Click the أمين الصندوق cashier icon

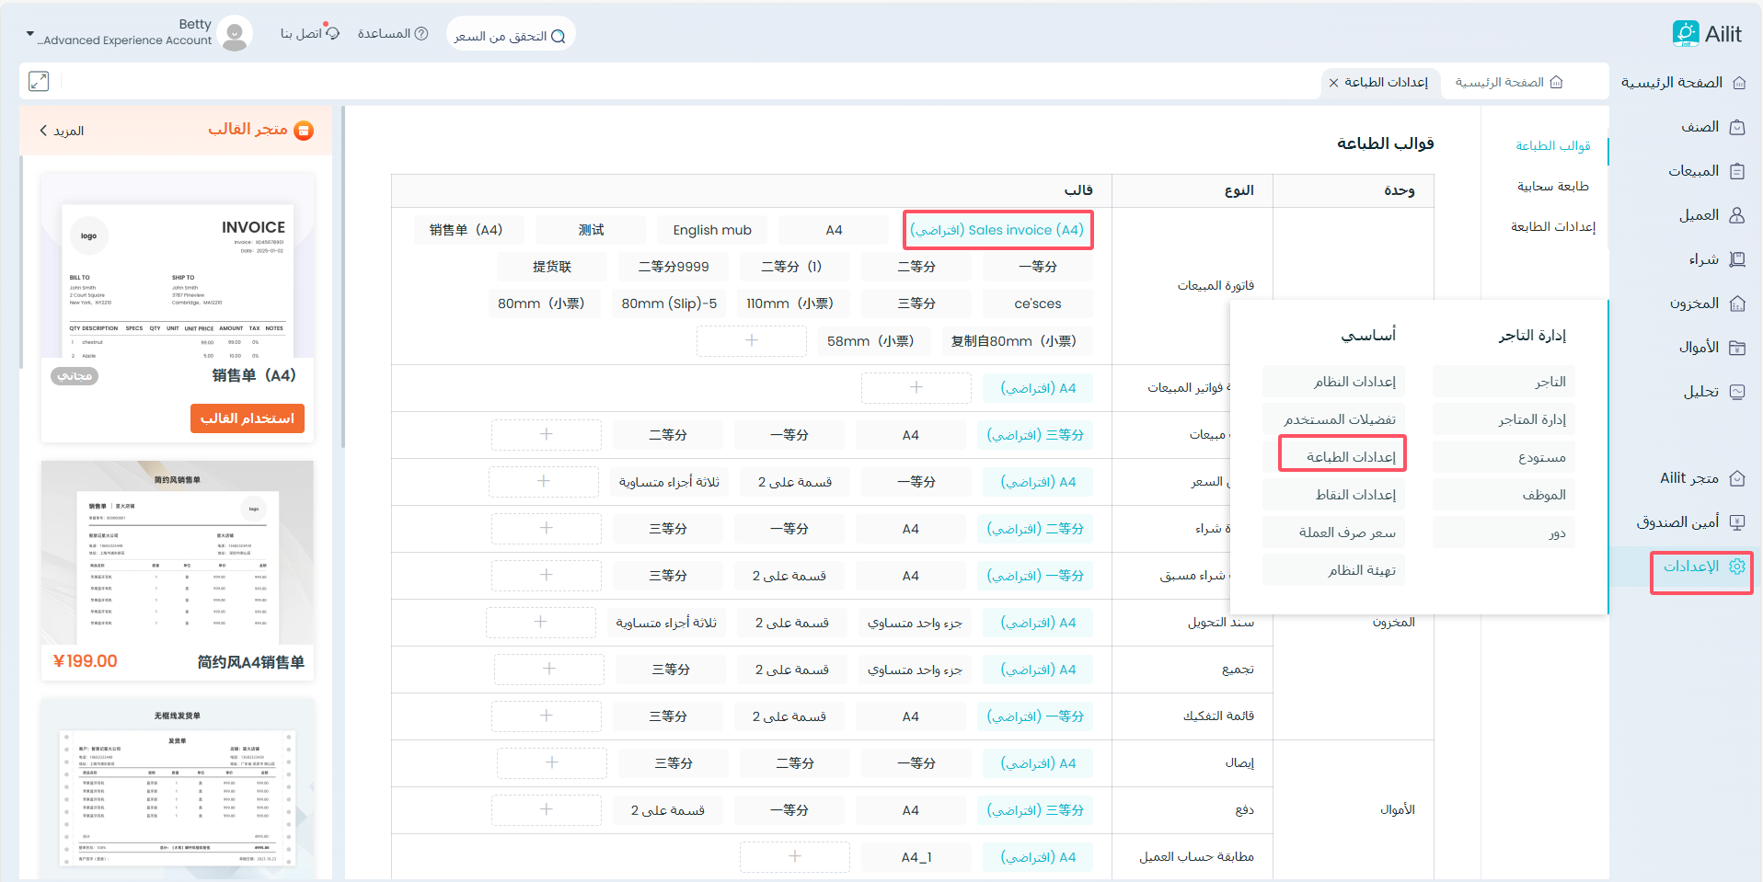click(1737, 522)
